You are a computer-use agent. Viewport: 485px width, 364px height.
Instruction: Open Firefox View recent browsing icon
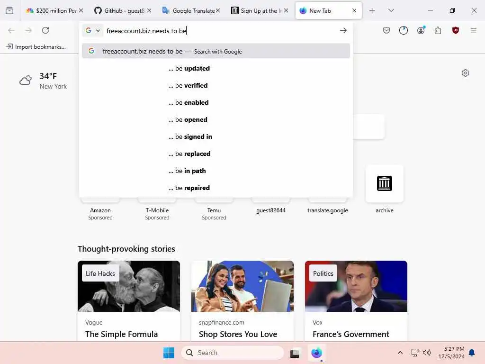coord(9,10)
